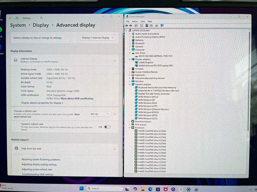Go back using Device Manager's back arrow
257x192 pixels.
tap(126, 26)
